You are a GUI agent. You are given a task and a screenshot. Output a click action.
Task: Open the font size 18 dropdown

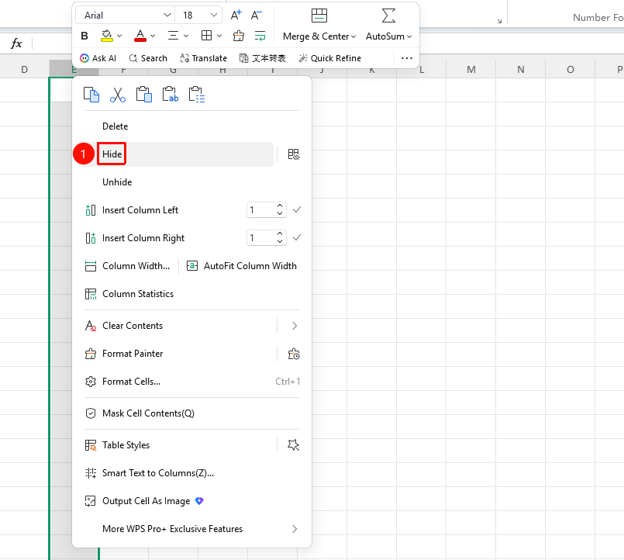pos(214,16)
